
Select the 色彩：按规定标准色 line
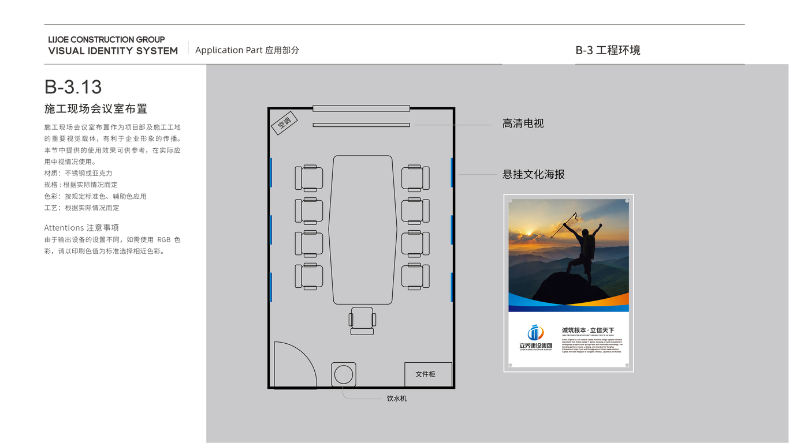95,196
